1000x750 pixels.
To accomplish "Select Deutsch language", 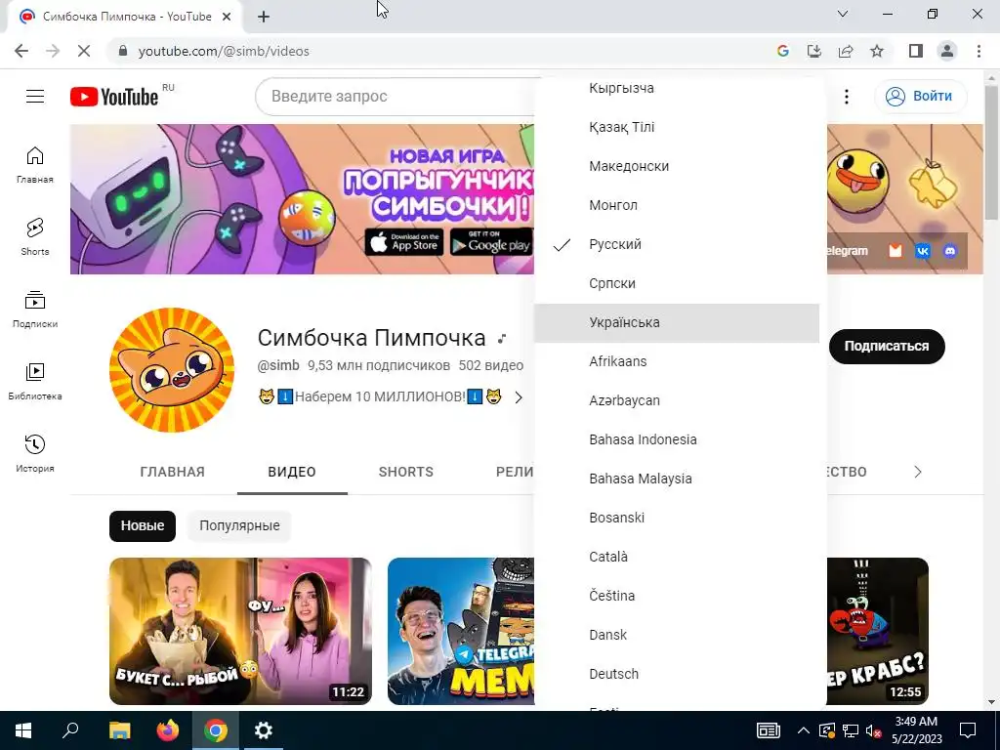I will (x=677, y=674).
